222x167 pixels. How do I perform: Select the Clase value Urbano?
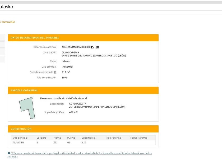(66, 61)
